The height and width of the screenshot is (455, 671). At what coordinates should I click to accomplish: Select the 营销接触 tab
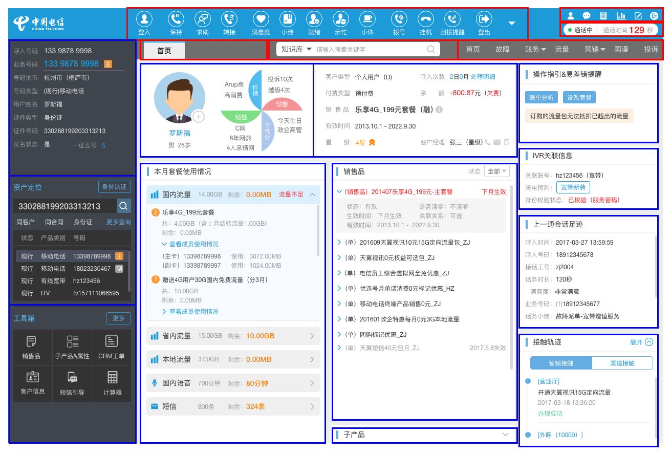click(x=561, y=363)
